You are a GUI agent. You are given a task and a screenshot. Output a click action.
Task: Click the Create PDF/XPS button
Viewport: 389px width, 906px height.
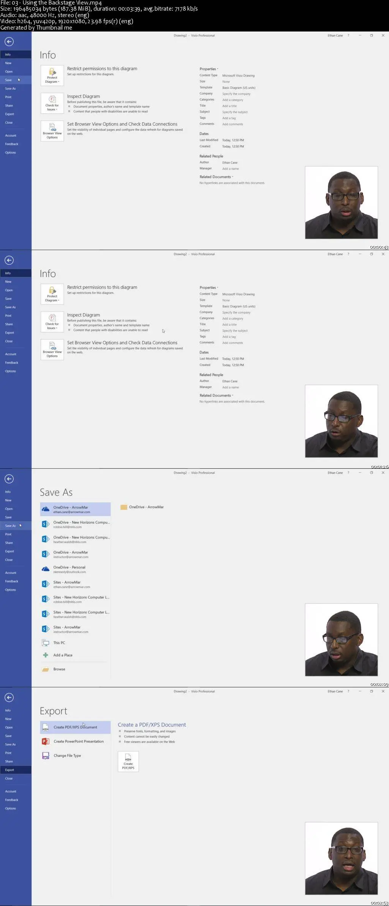[x=128, y=761]
